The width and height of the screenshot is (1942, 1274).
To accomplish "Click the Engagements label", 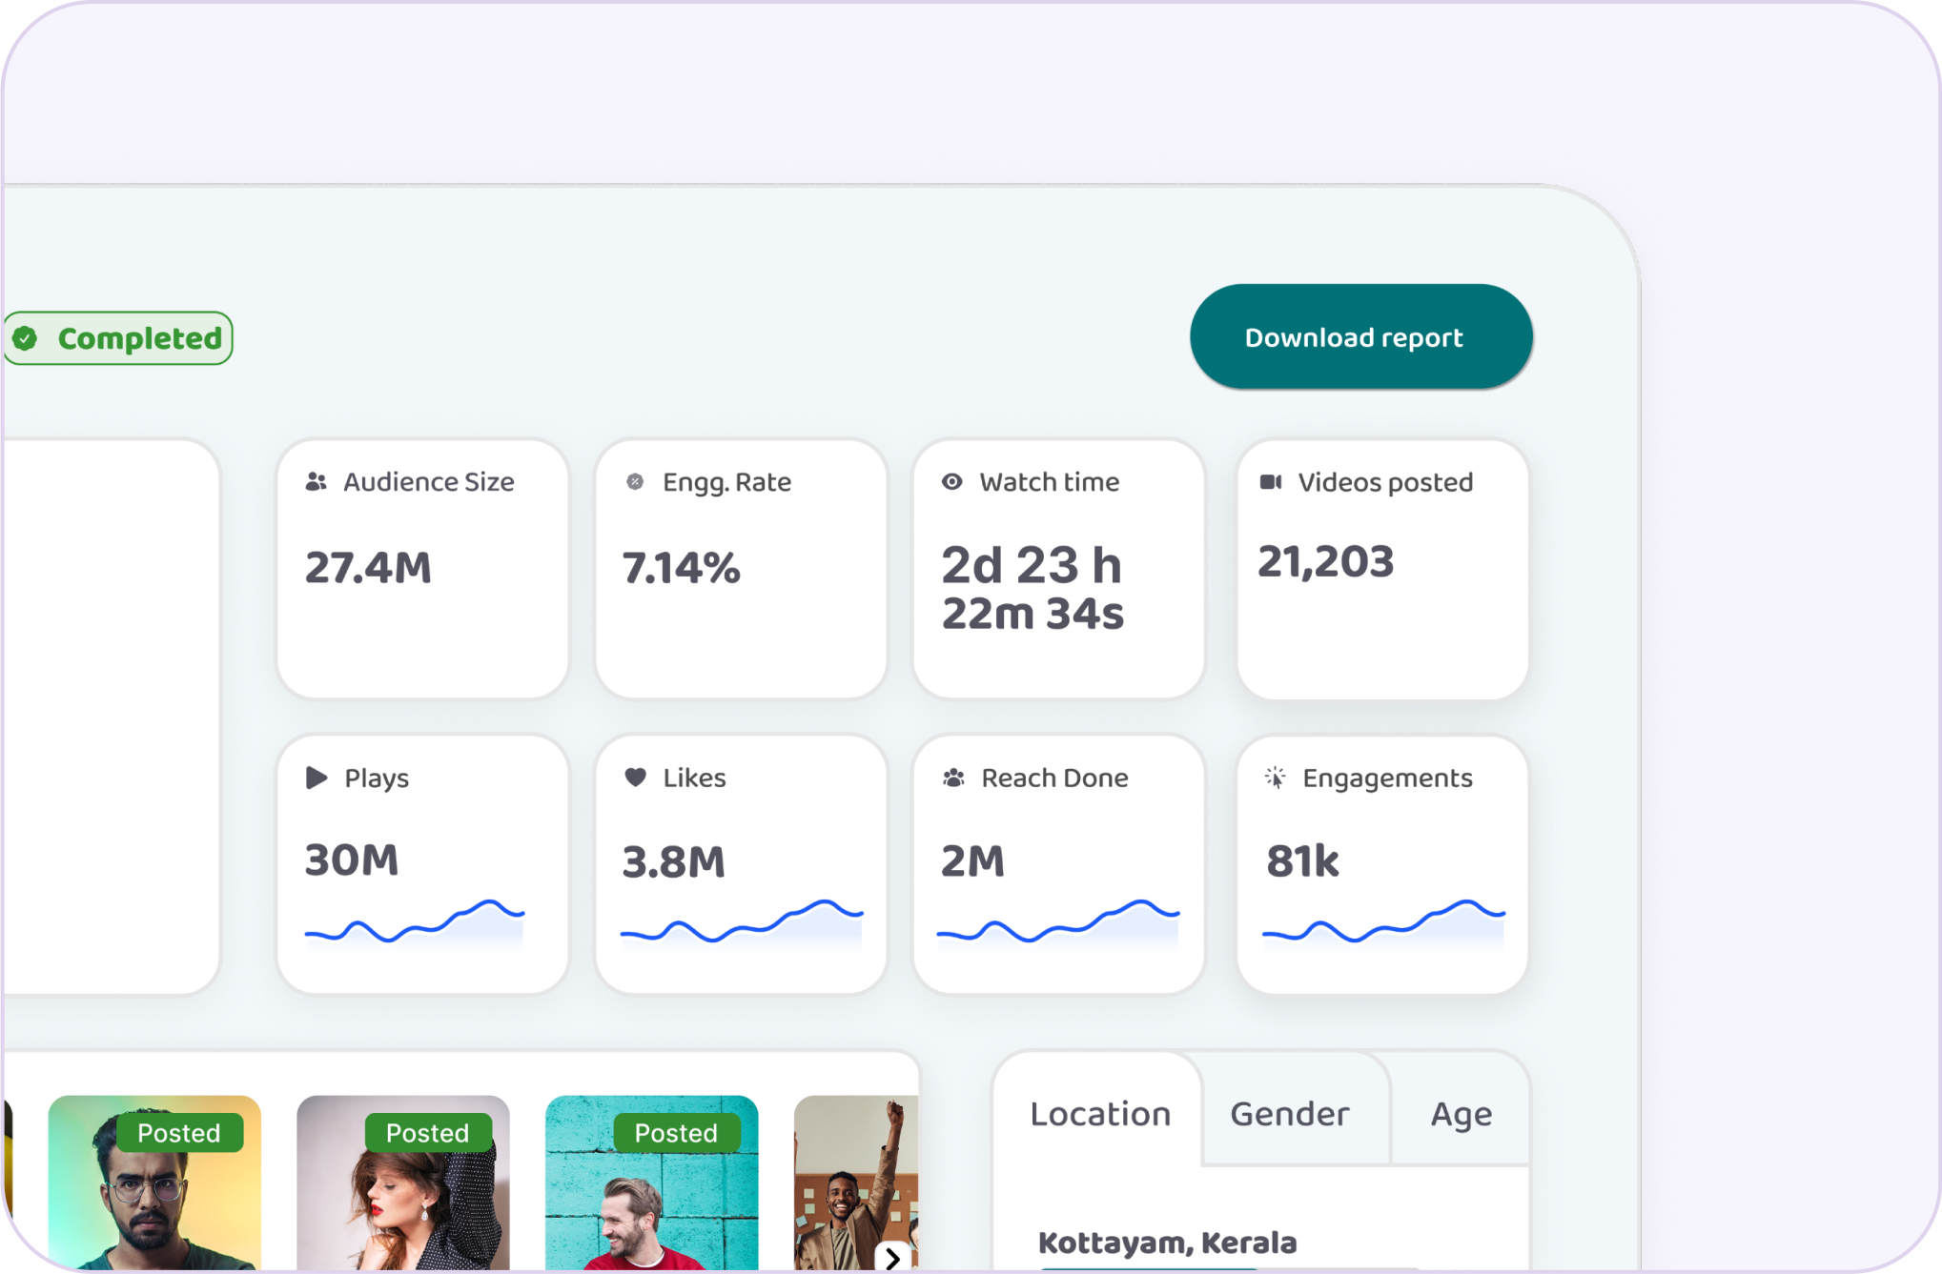I will click(1388, 779).
